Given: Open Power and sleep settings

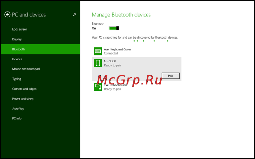Looking at the screenshot, I should click(23, 99).
